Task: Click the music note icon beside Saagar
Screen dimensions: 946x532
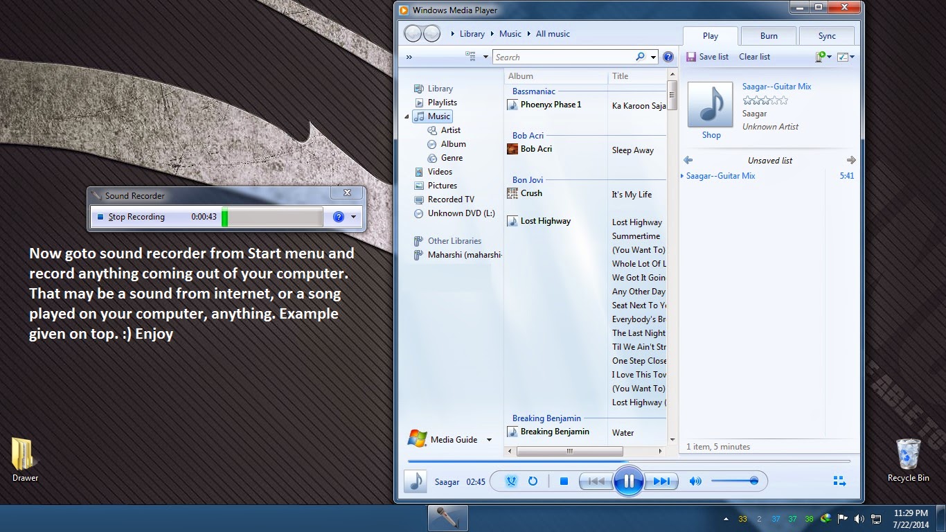Action: pyautogui.click(x=415, y=481)
